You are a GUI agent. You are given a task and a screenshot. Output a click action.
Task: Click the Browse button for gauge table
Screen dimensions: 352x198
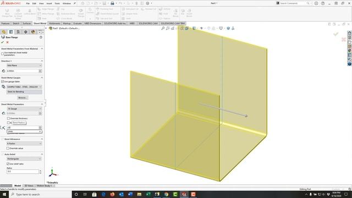[23, 98]
